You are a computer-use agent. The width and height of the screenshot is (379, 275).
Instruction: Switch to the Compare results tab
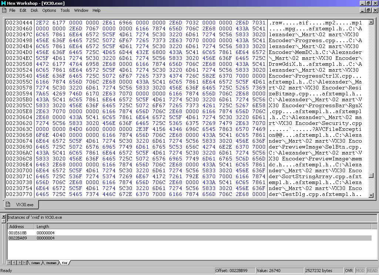tap(36, 263)
